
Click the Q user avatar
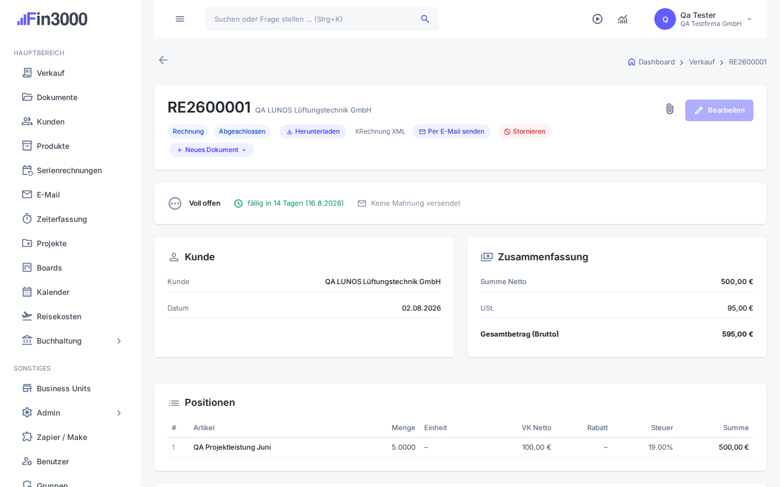pyautogui.click(x=665, y=19)
